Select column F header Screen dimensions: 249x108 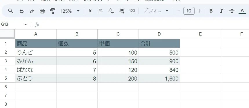pos(235,34)
